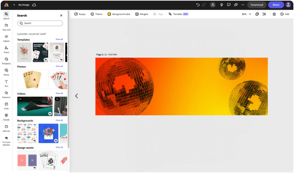The width and height of the screenshot is (294, 173).
Task: Open the Elements panel icon
Action: [6, 95]
